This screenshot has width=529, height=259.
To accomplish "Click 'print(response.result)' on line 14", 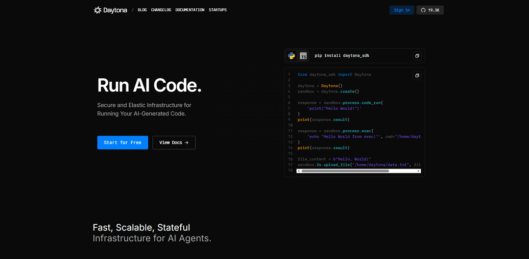I will (324, 148).
